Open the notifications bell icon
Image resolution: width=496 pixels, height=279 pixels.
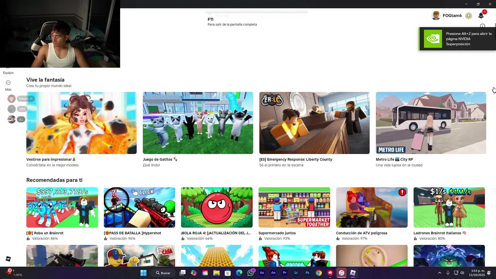(x=481, y=15)
